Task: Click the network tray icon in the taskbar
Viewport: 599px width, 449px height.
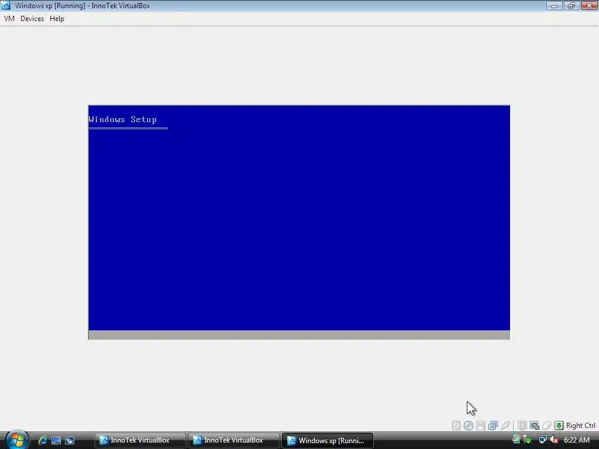Action: (x=543, y=440)
